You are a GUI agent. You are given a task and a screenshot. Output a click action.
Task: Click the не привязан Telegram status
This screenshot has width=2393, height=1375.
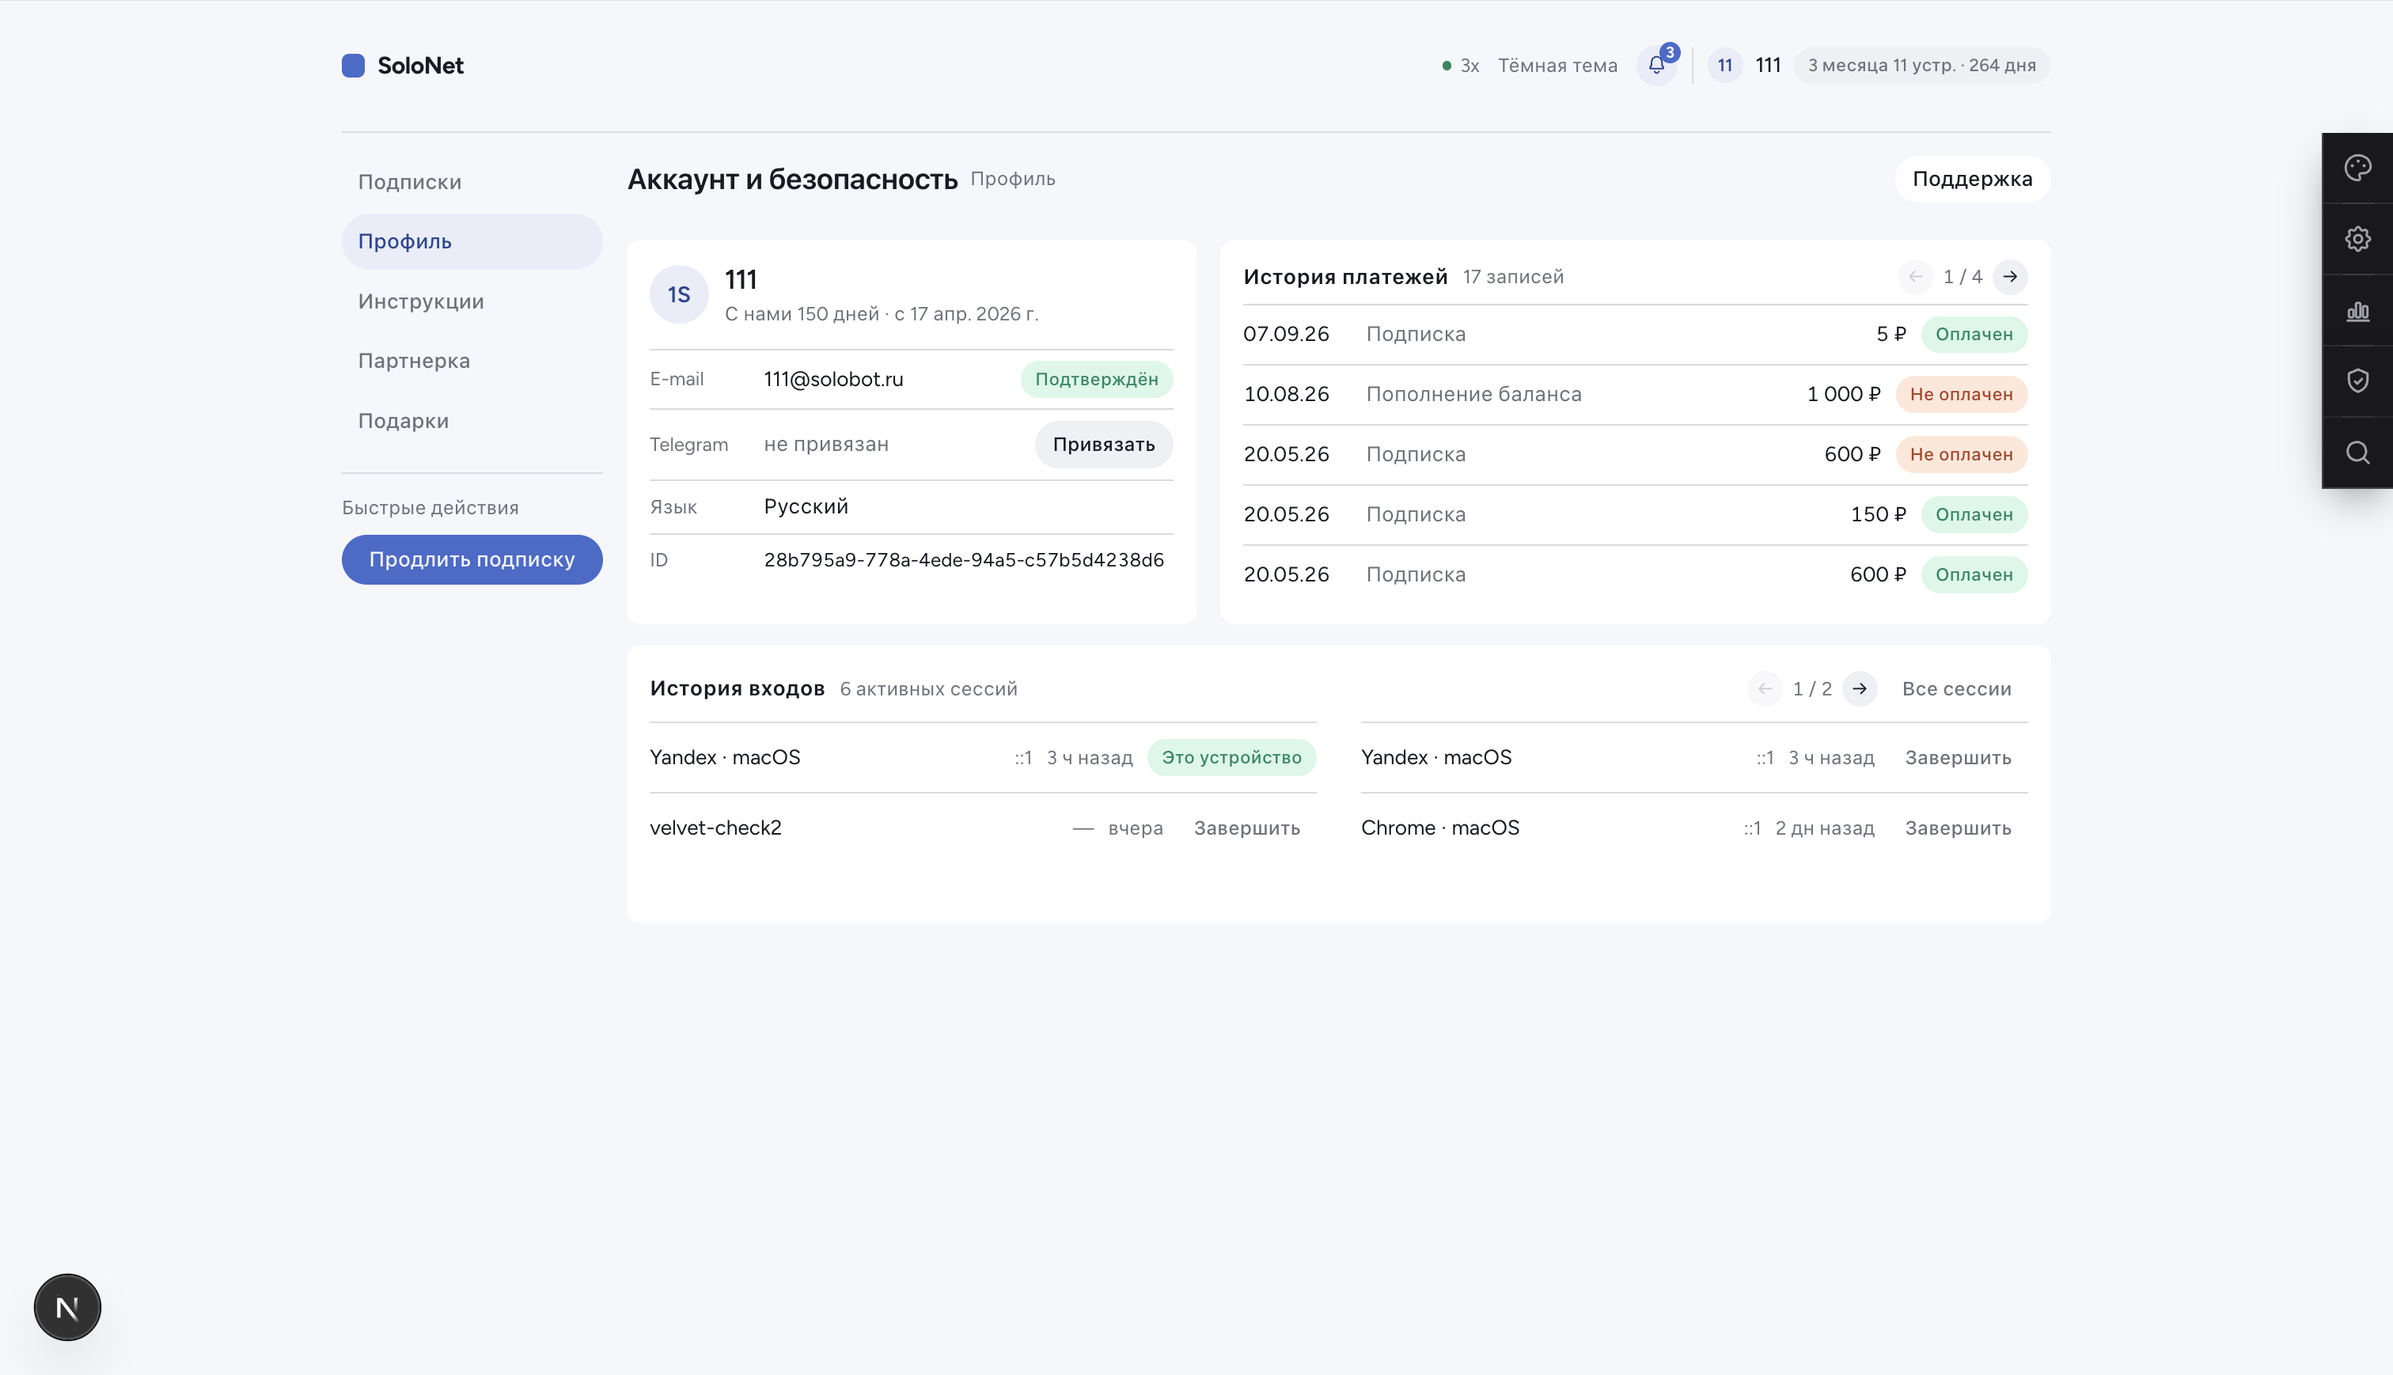click(825, 444)
